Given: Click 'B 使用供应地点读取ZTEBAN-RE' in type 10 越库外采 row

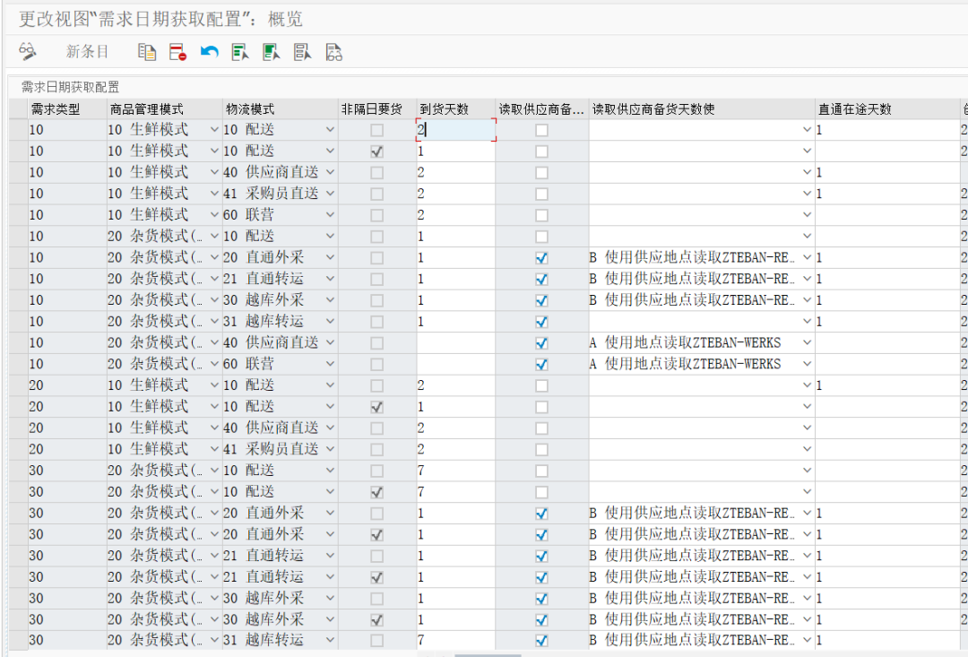Looking at the screenshot, I should point(691,300).
